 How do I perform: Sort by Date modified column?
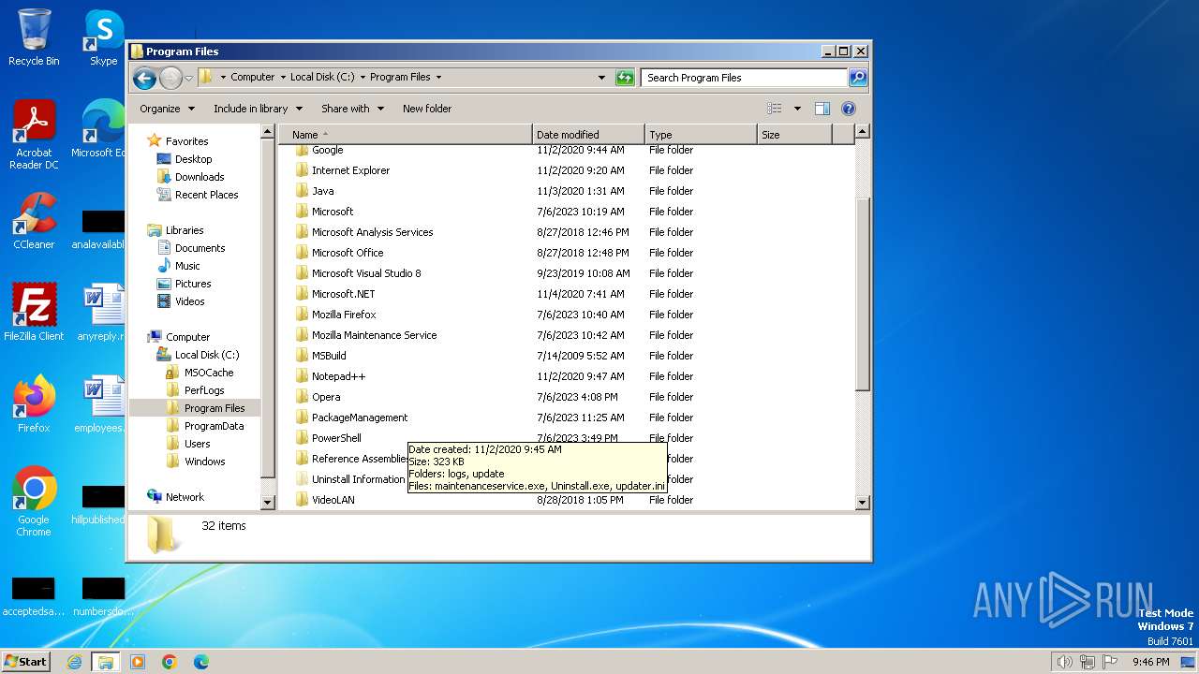[588, 135]
